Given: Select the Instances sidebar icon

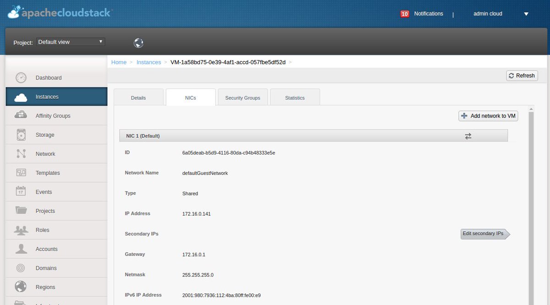Looking at the screenshot, I should 21,96.
